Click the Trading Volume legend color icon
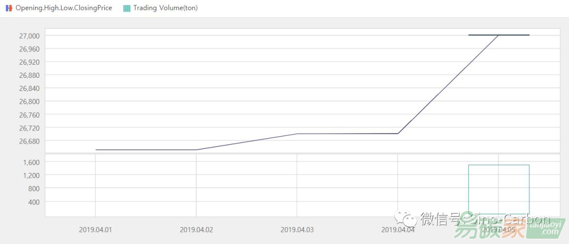 (126, 8)
